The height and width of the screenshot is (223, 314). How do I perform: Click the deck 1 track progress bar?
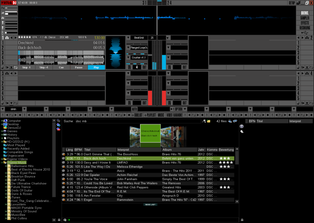point(61,53)
